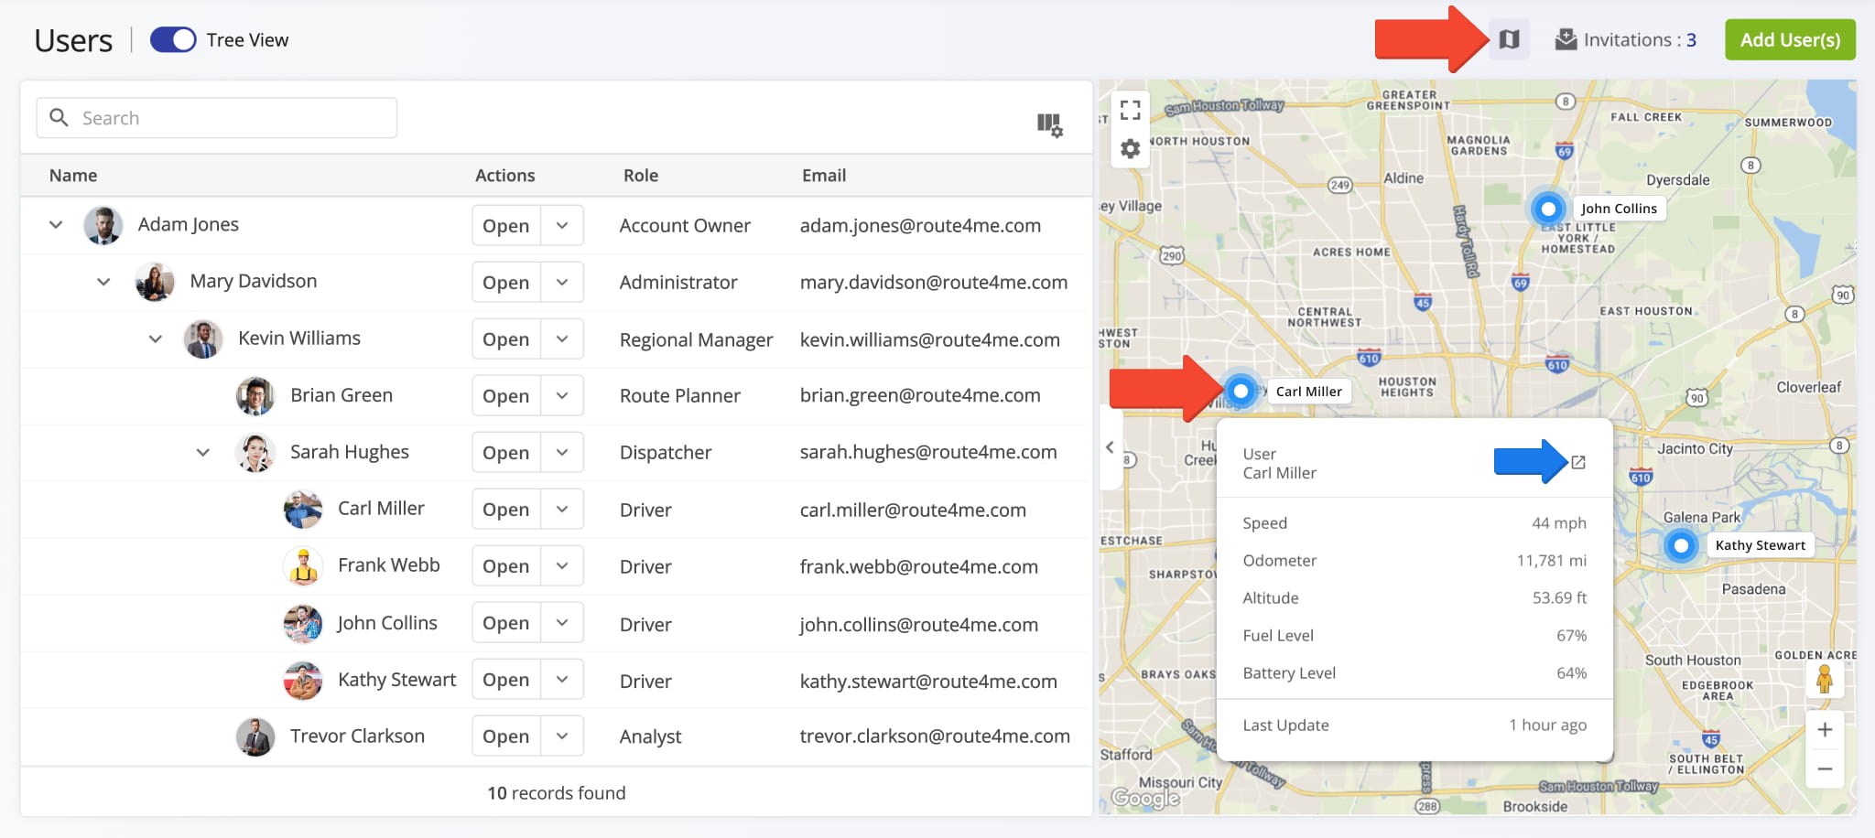The image size is (1875, 838).
Task: Sort by the Name column header
Action: pos(73,175)
